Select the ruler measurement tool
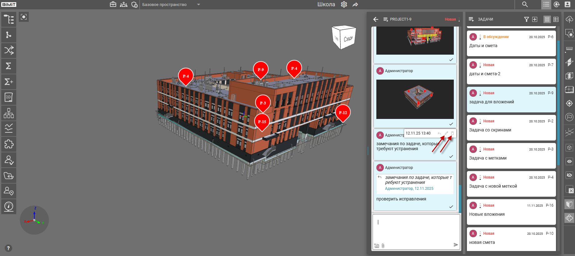575x256 pixels. point(569,49)
